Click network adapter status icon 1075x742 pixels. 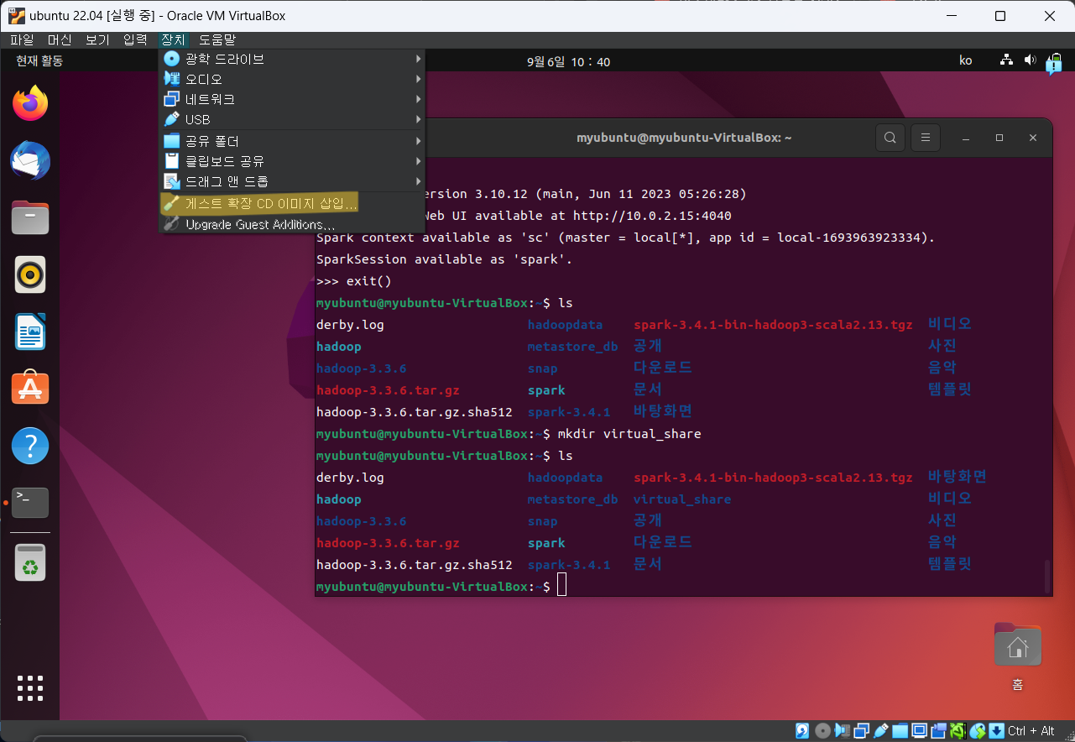point(862,731)
